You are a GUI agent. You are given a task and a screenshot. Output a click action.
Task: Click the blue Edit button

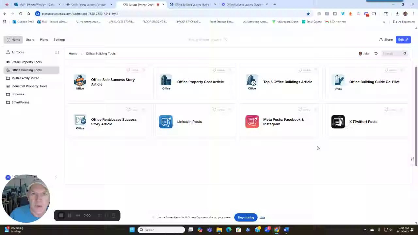(x=403, y=39)
